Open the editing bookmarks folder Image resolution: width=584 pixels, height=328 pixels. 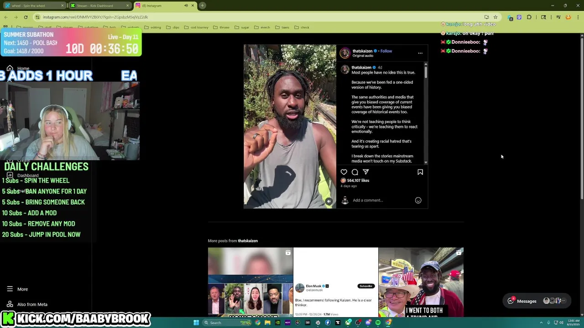coord(153,27)
